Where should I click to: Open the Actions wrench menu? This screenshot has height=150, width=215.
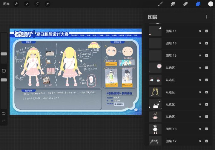16,4
